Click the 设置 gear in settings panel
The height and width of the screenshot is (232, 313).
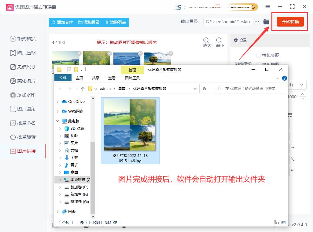tap(236, 40)
